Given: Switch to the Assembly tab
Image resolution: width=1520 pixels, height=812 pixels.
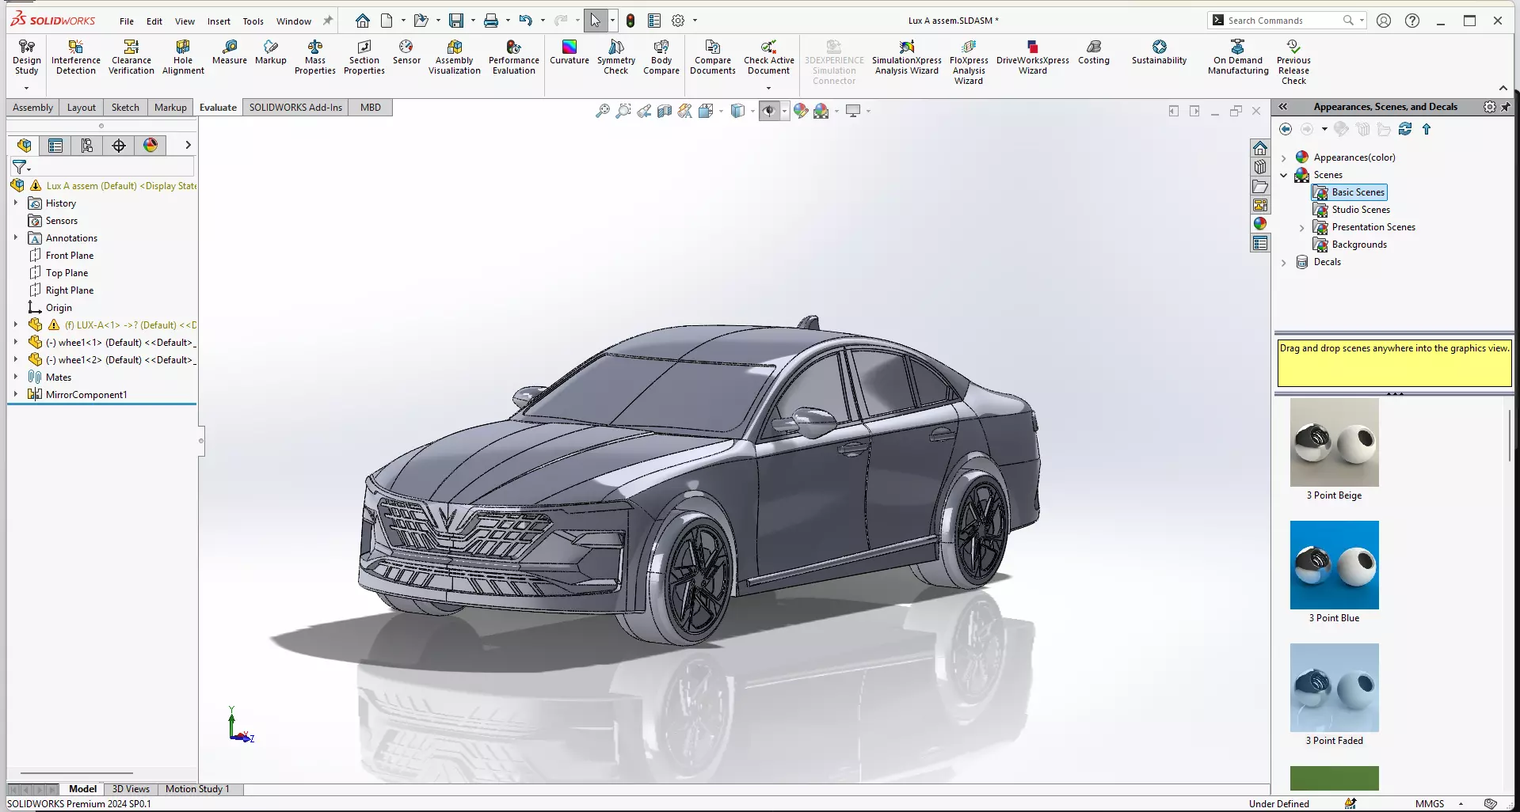Looking at the screenshot, I should pos(32,108).
